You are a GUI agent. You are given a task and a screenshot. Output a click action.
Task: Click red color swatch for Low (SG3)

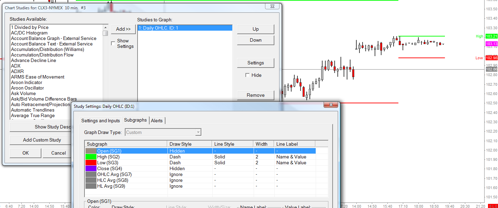coord(91,163)
